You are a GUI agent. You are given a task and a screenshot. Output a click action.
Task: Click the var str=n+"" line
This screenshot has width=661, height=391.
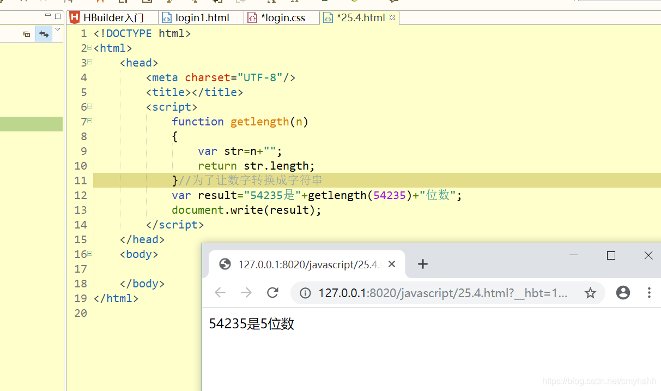pyautogui.click(x=240, y=151)
